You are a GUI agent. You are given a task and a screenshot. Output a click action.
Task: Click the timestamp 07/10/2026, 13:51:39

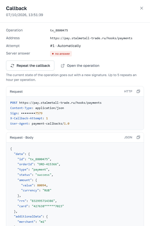pyautogui.click(x=25, y=15)
